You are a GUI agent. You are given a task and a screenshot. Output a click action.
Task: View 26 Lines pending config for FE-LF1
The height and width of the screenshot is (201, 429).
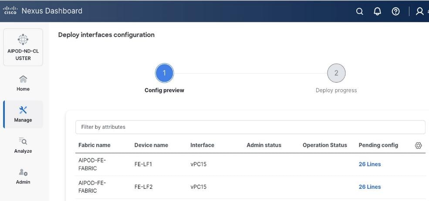(x=369, y=164)
